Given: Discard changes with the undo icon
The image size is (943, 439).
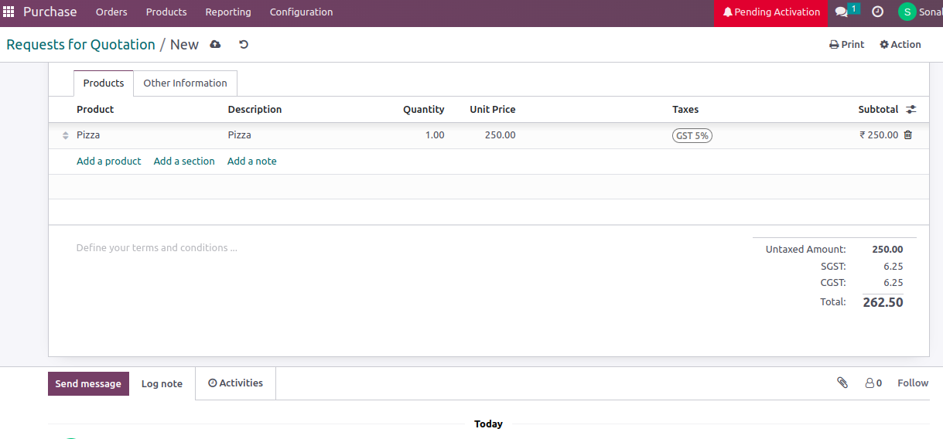Looking at the screenshot, I should [244, 45].
